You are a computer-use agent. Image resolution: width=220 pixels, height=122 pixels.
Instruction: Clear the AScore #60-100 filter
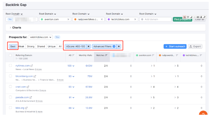coord(89,46)
